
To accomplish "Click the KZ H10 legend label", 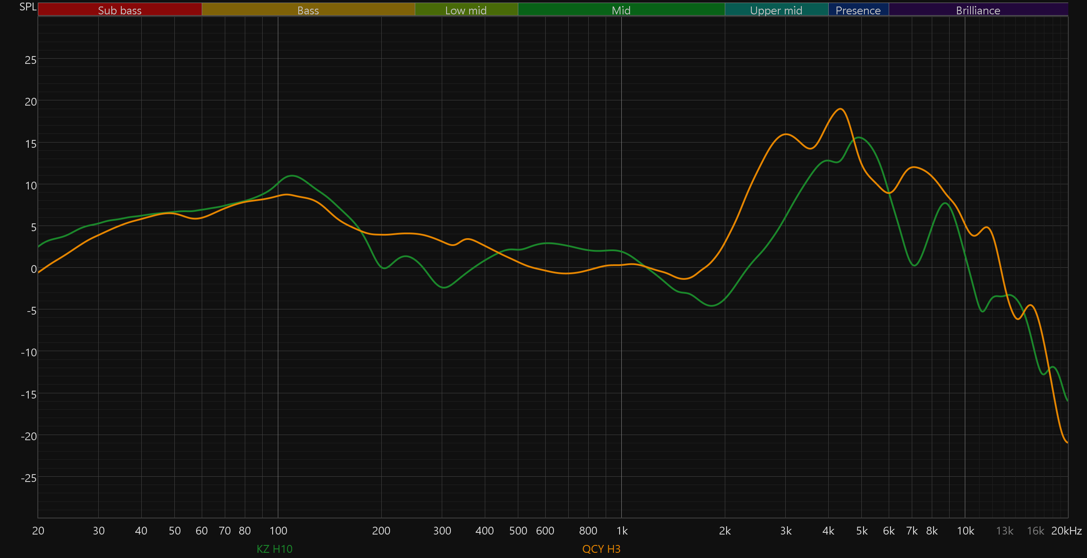I will tap(274, 549).
